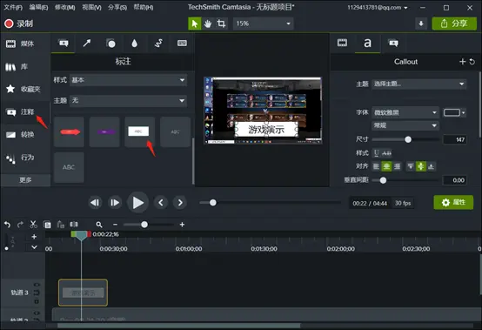Toggle strikethrough text style
This screenshot has height=330, width=482.
tap(386, 153)
